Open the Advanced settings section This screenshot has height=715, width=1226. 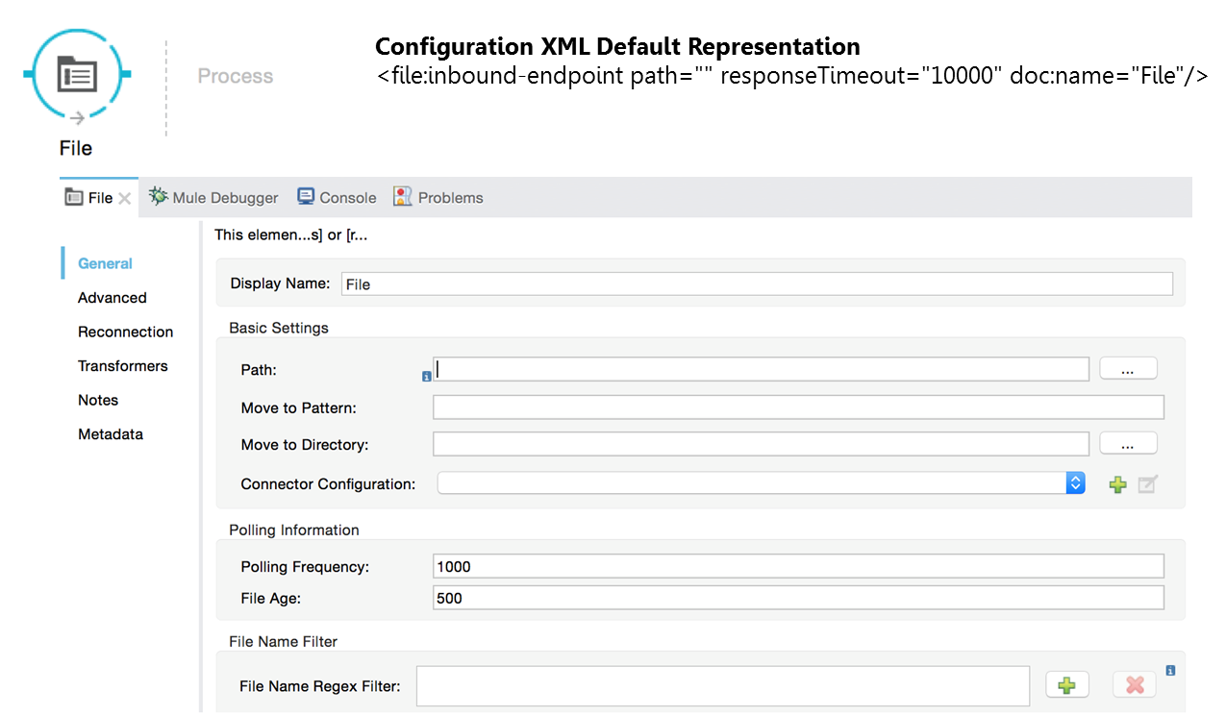[113, 298]
